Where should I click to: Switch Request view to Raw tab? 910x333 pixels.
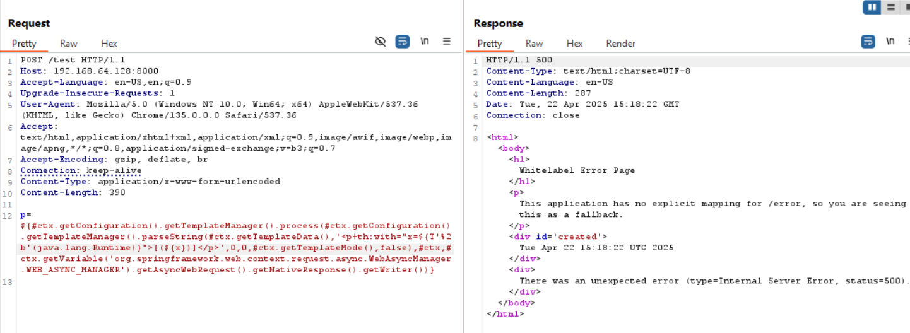click(69, 44)
